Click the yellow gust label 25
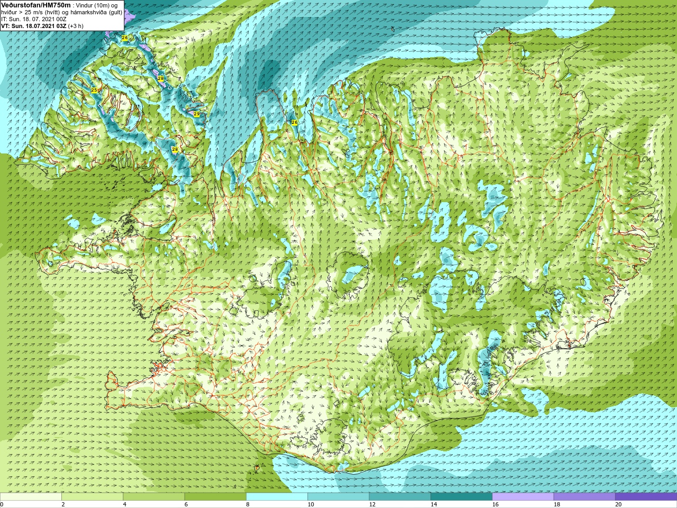The image size is (677, 508). 94,90
